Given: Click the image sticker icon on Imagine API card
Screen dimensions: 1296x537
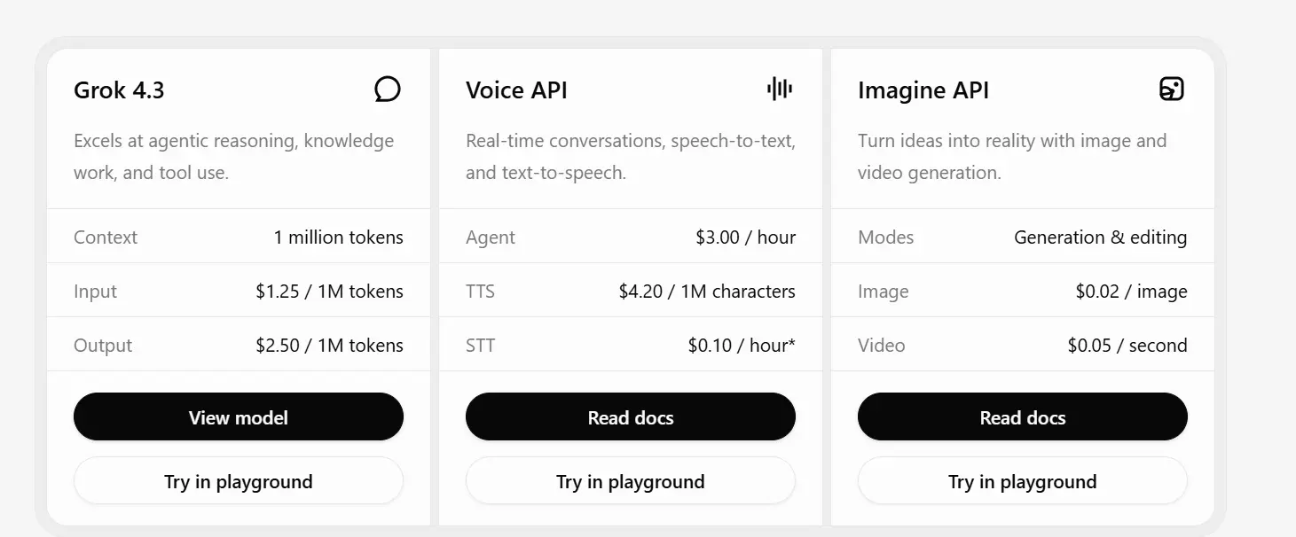Looking at the screenshot, I should click(1172, 89).
